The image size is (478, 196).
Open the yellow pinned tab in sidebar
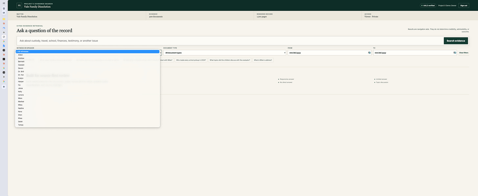[4, 19]
